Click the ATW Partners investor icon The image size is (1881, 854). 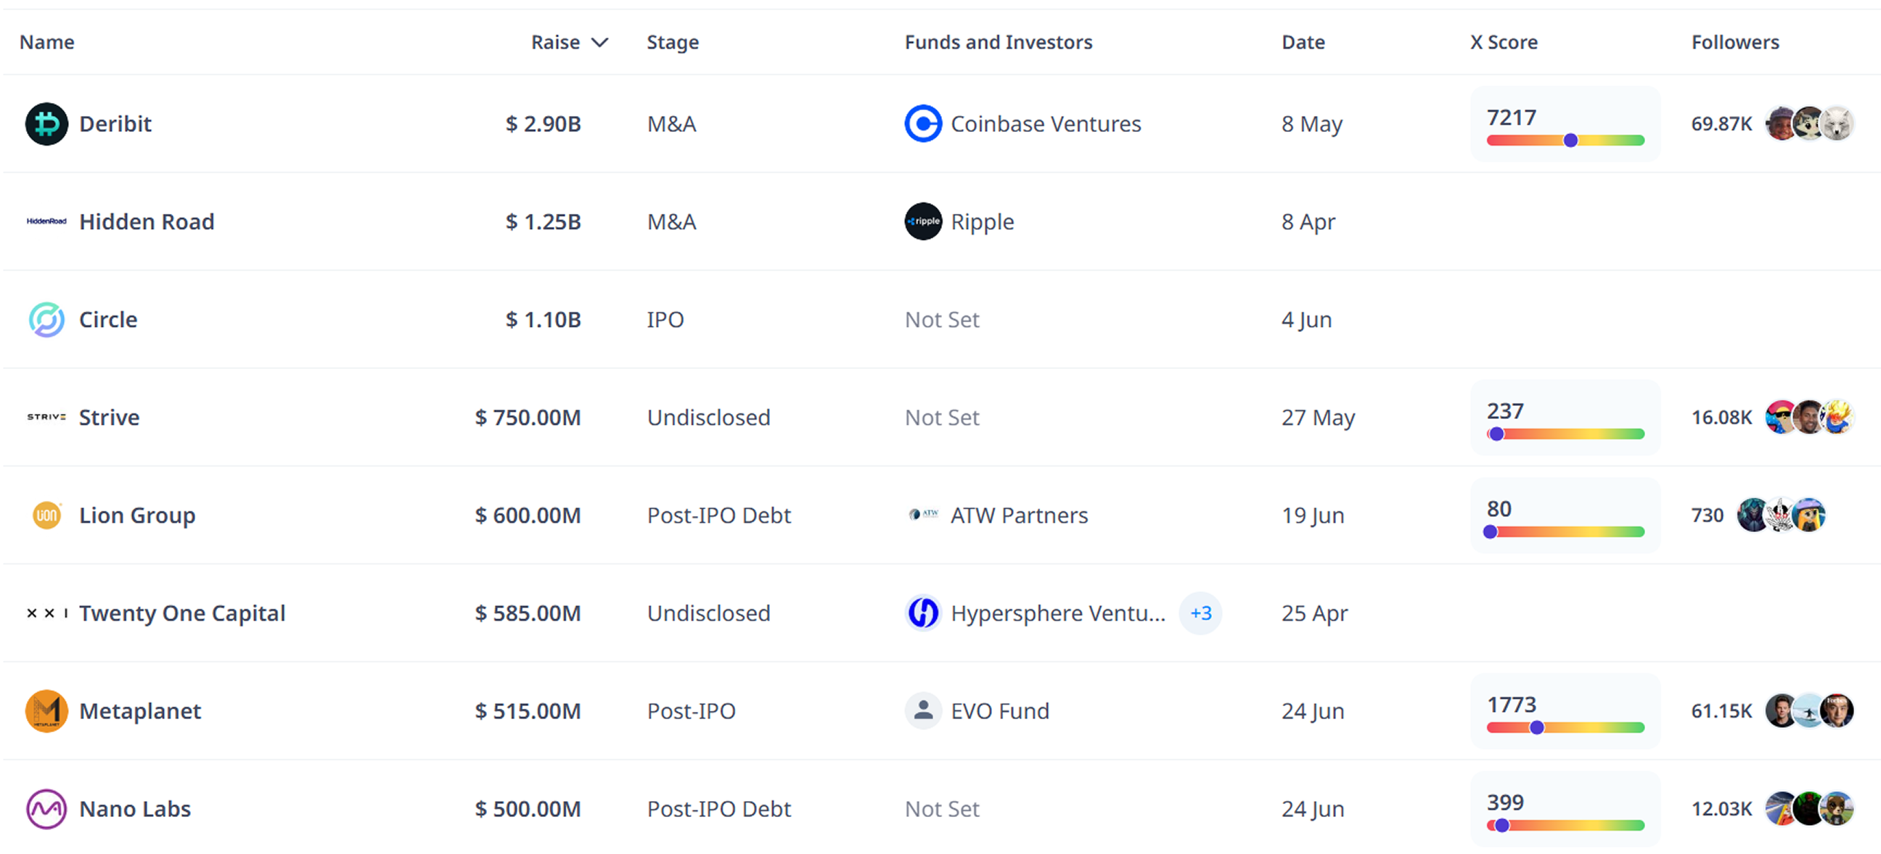[x=922, y=515]
